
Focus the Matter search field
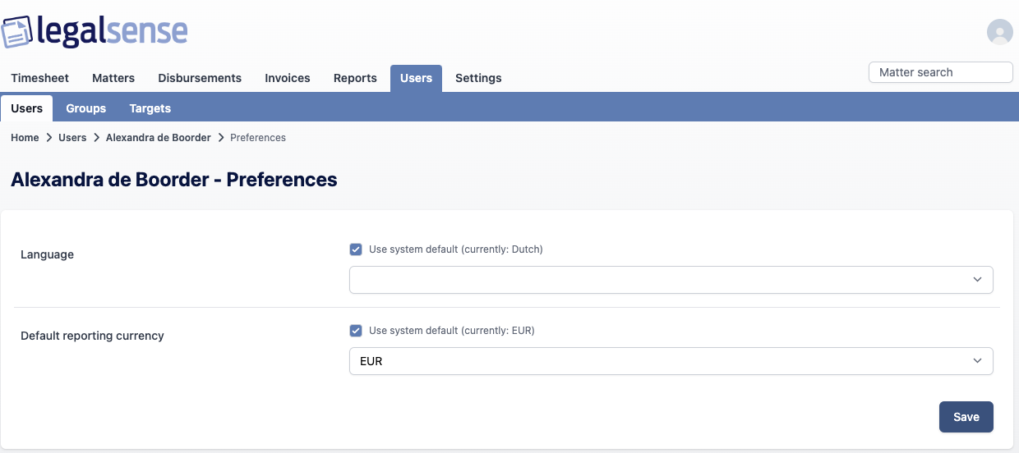[941, 72]
